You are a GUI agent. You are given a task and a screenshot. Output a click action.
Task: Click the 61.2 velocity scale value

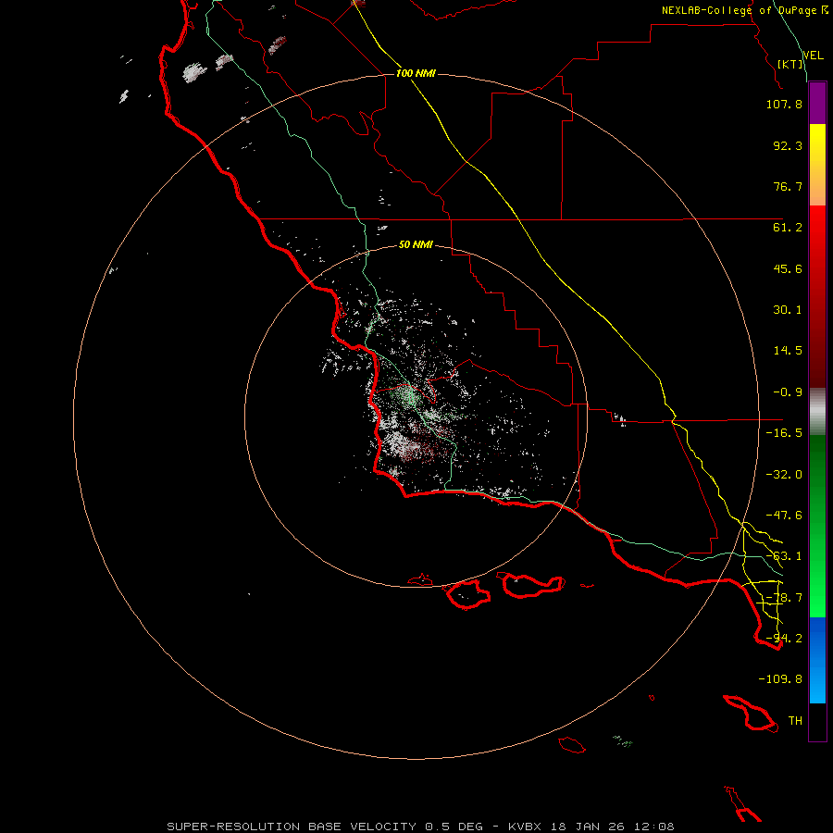pyautogui.click(x=788, y=228)
